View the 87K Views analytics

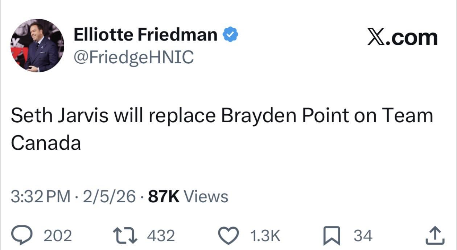click(189, 196)
